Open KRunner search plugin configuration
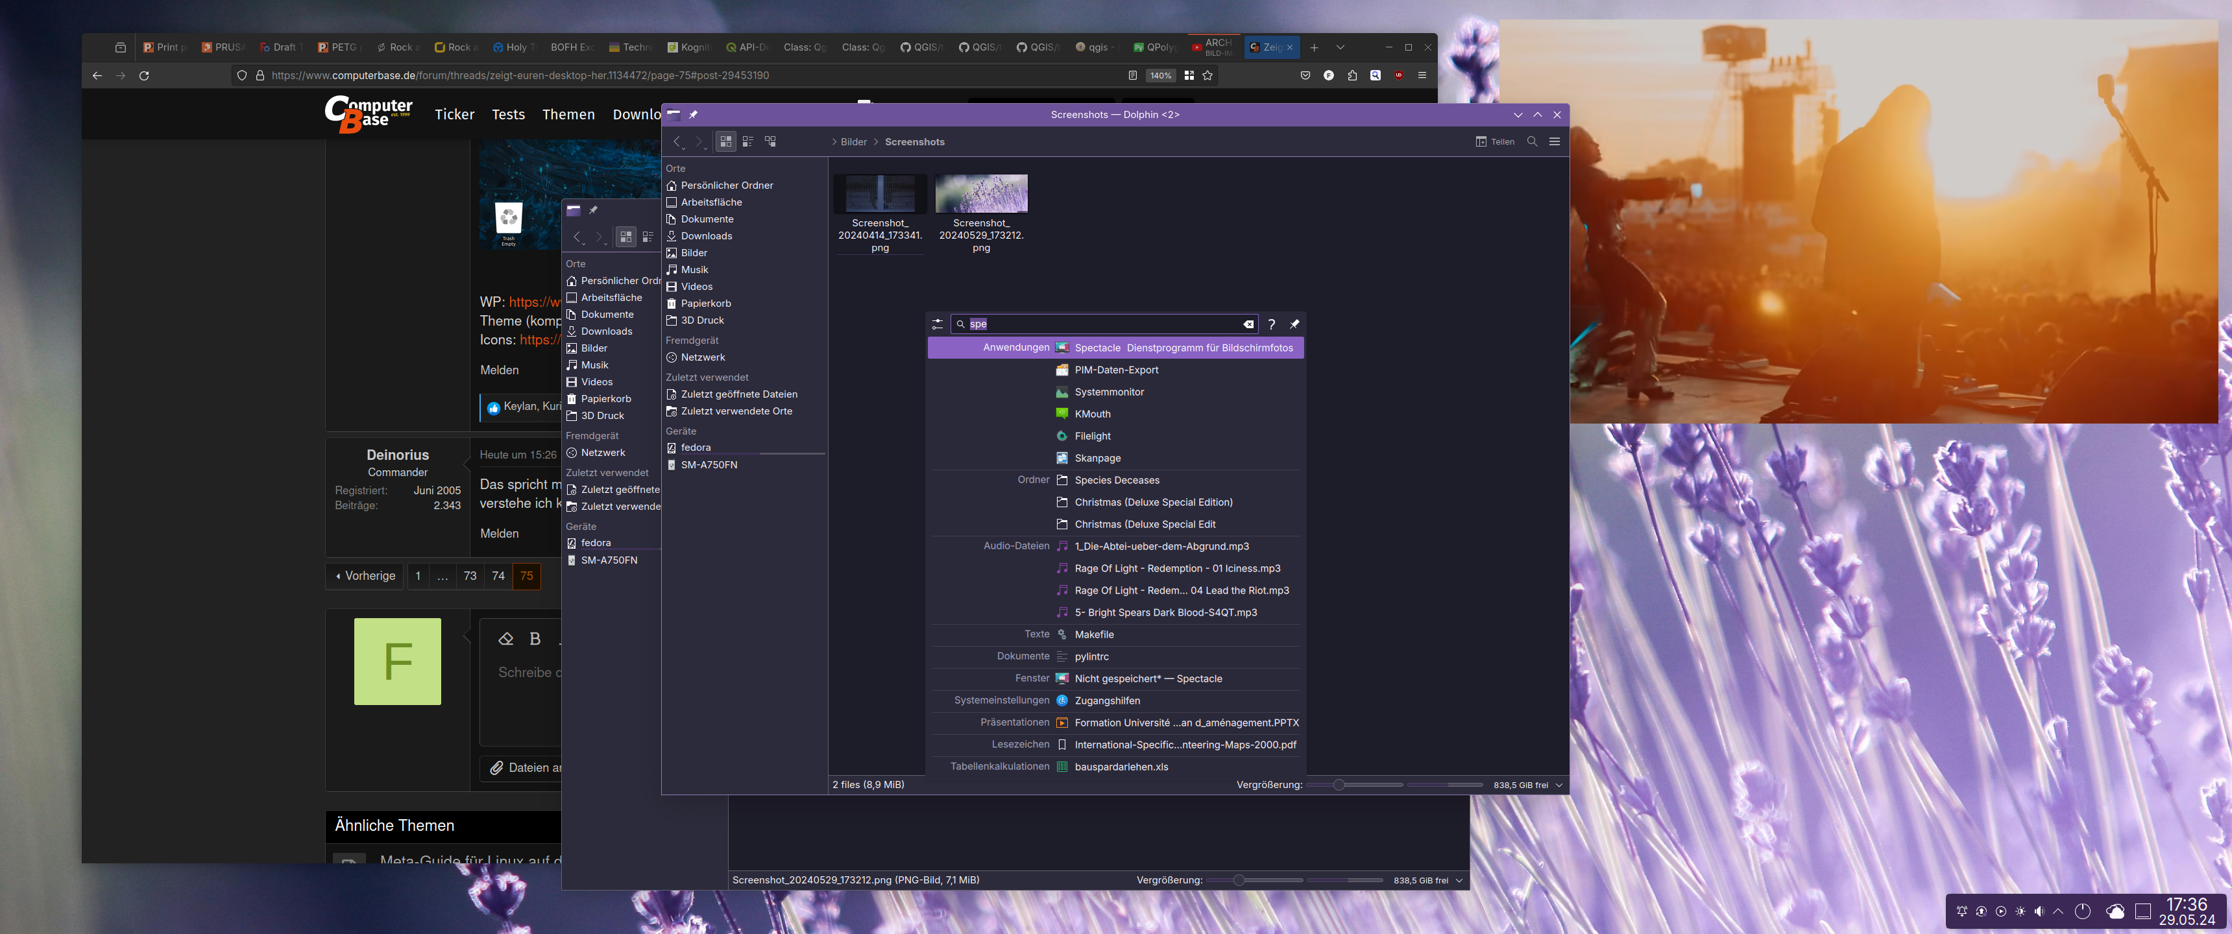The width and height of the screenshot is (2232, 934). pos(938,324)
